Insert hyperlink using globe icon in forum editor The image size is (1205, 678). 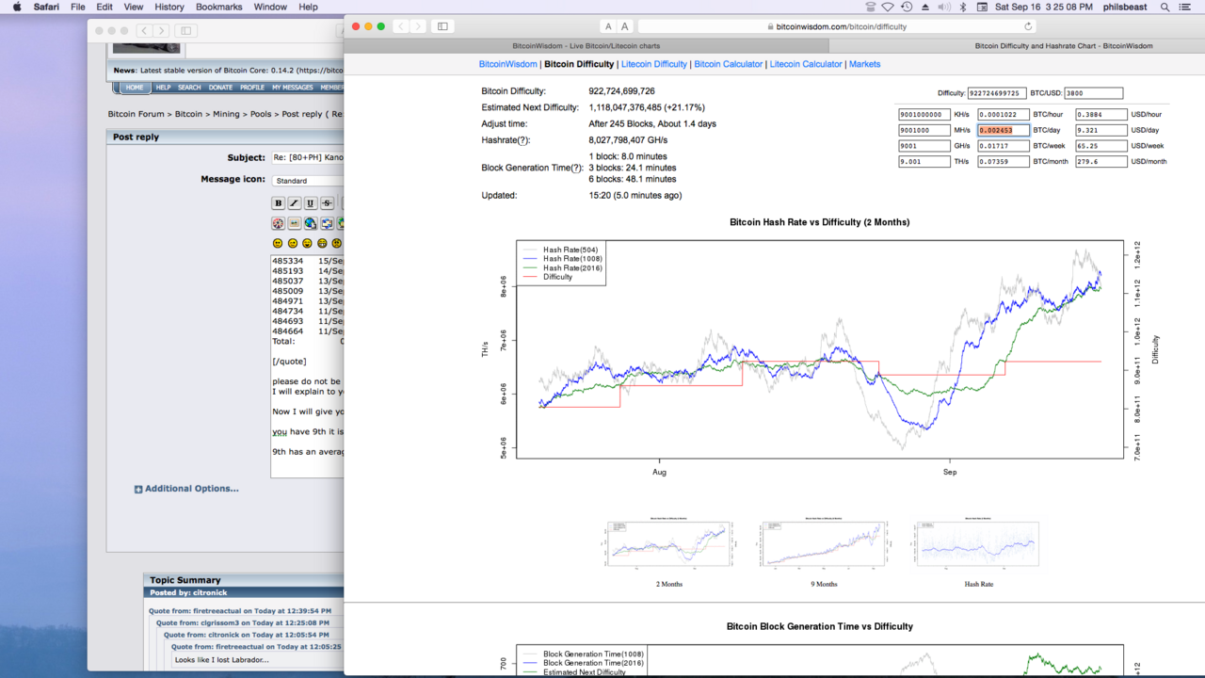pos(310,223)
